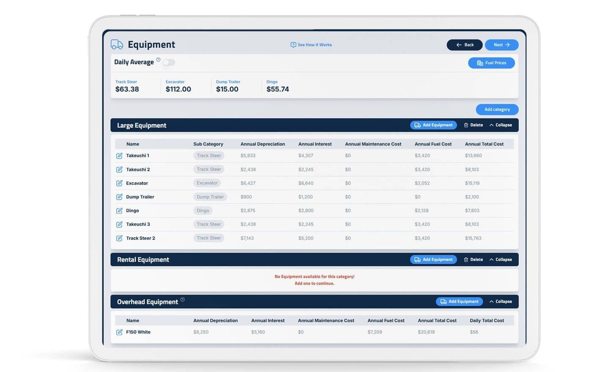Delete the Large Equipment category
This screenshot has height=372, width=592.
click(473, 125)
